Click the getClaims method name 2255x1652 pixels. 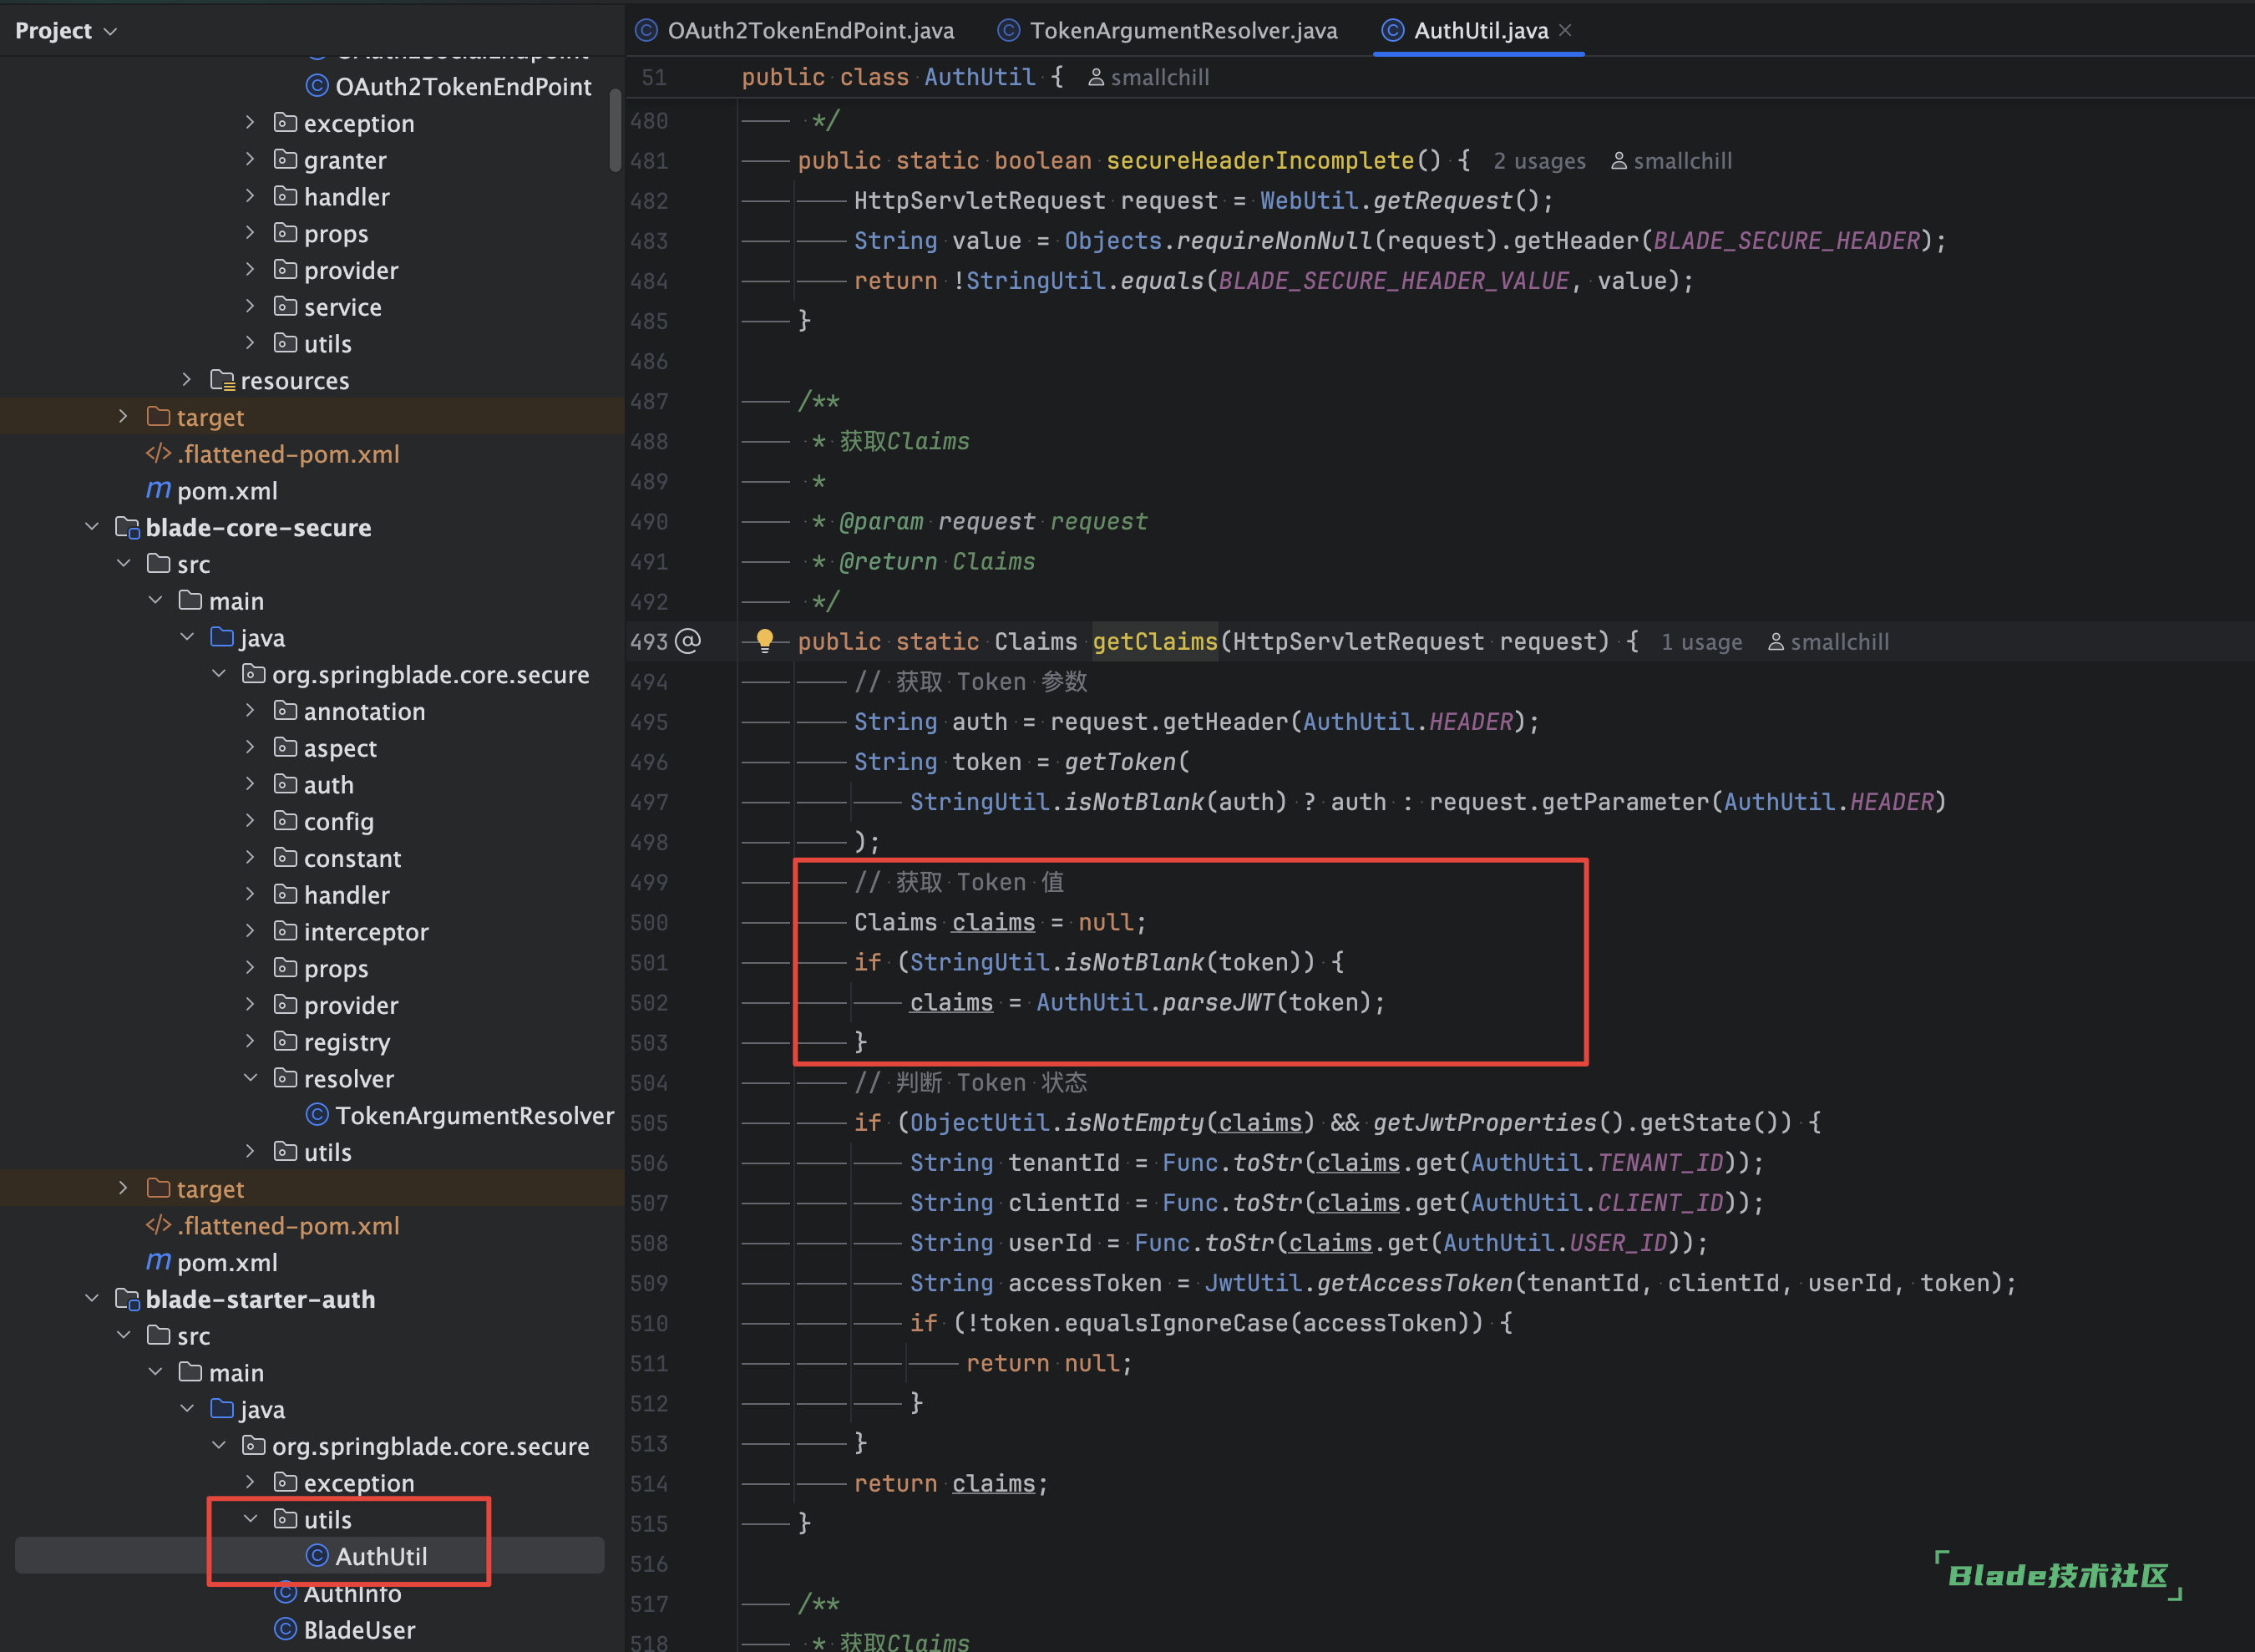1155,641
